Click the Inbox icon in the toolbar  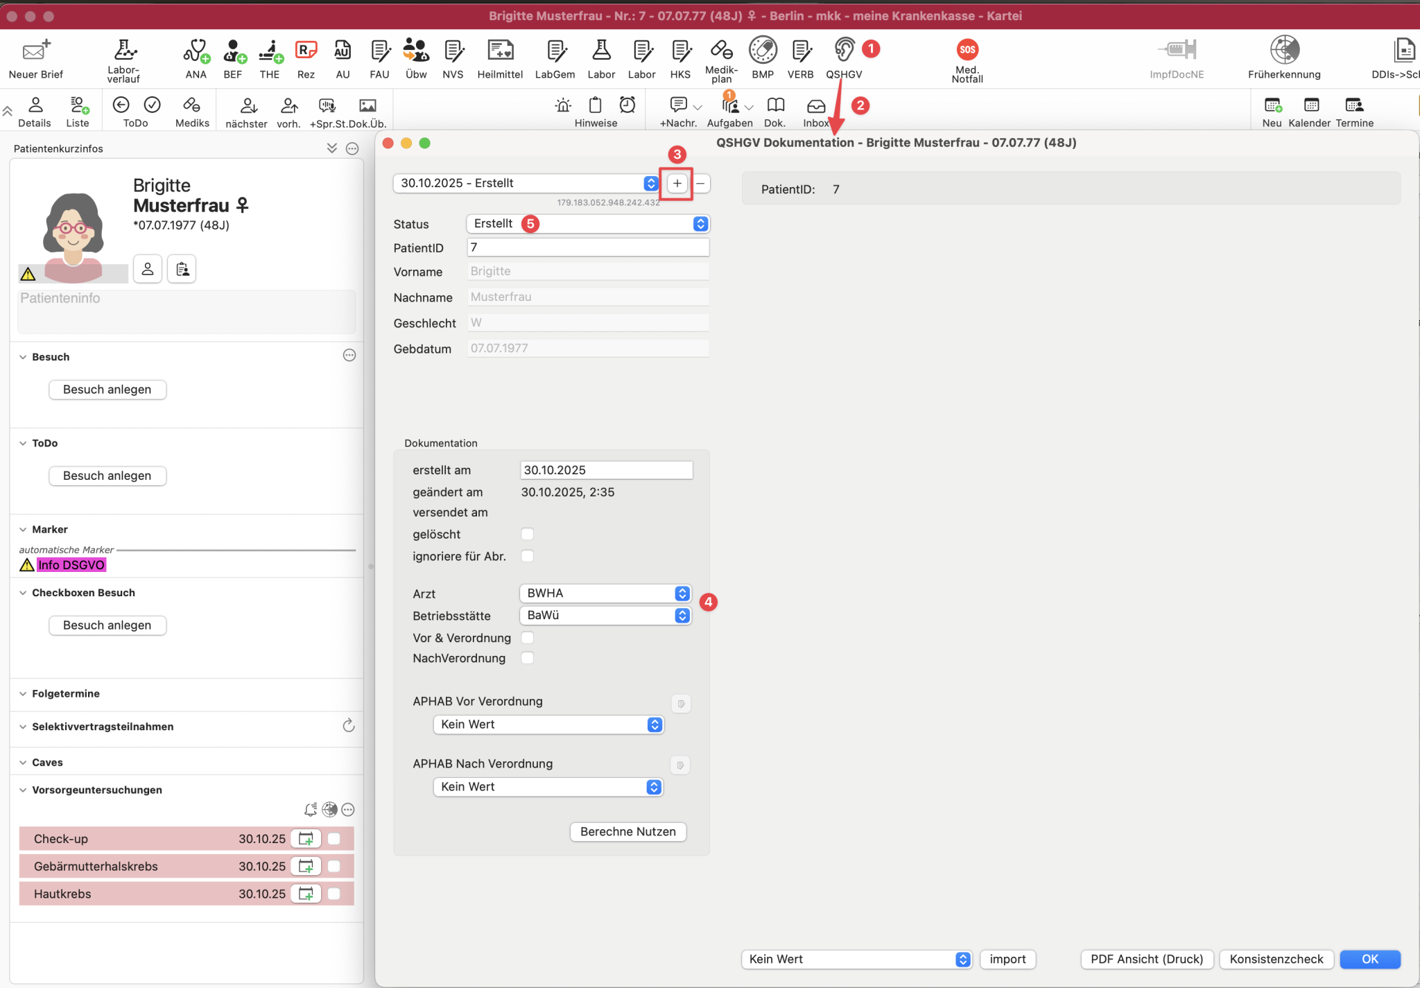pyautogui.click(x=815, y=106)
